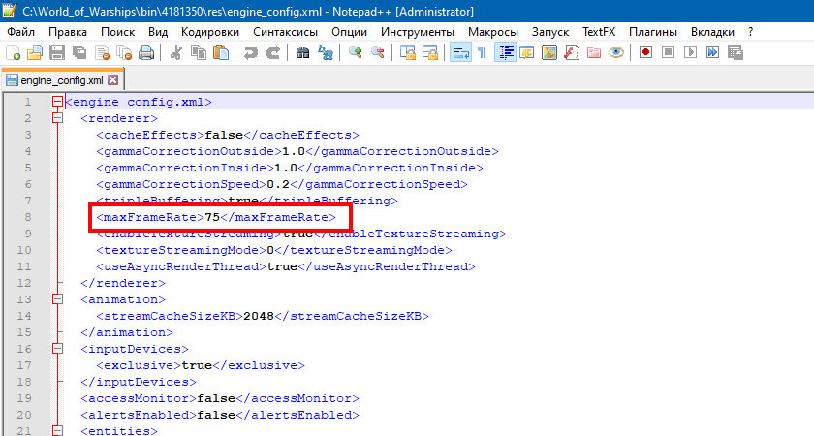814x436 pixels.
Task: Open the Макросы menu
Action: click(493, 32)
